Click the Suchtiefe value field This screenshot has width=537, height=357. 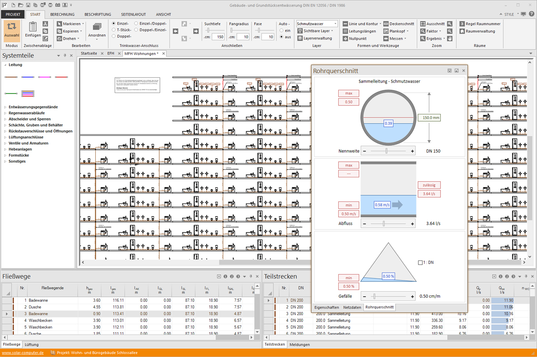[x=218, y=37]
